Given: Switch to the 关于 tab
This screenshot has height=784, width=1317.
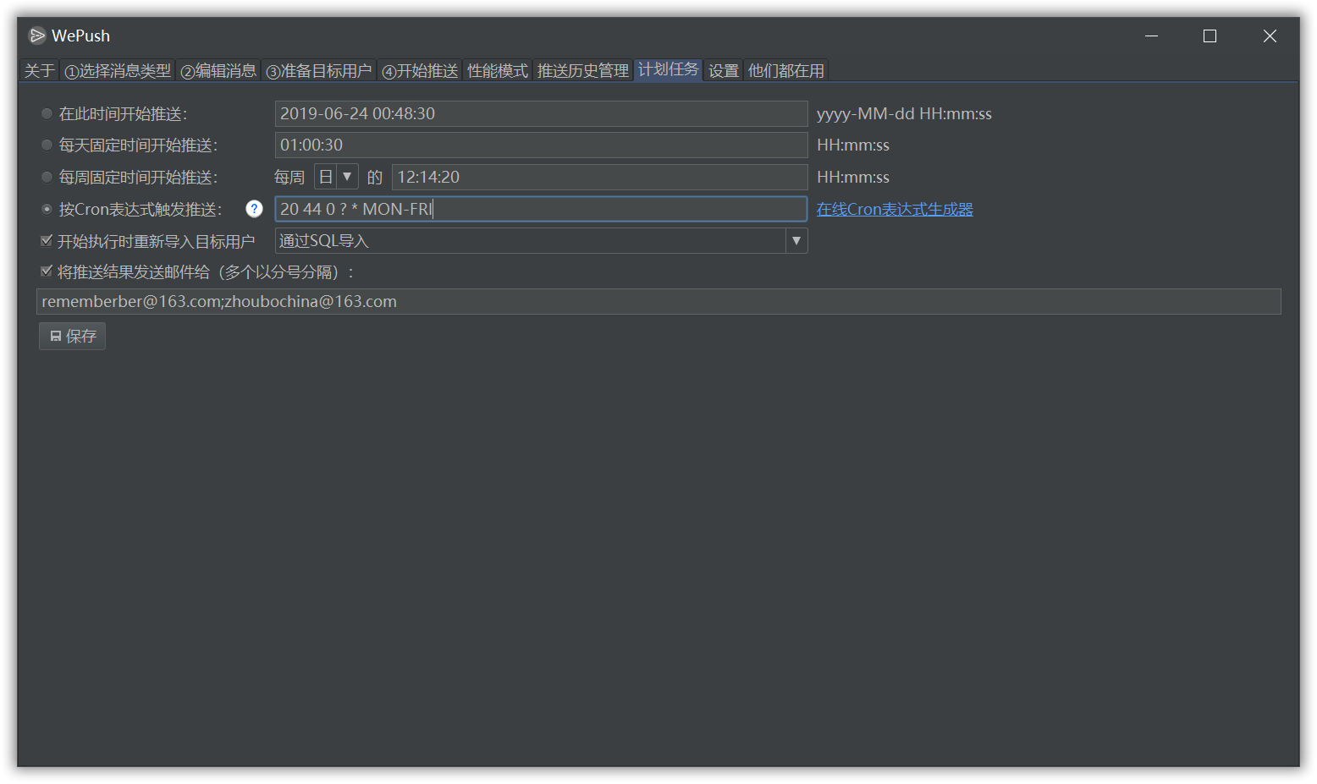Looking at the screenshot, I should coord(39,71).
